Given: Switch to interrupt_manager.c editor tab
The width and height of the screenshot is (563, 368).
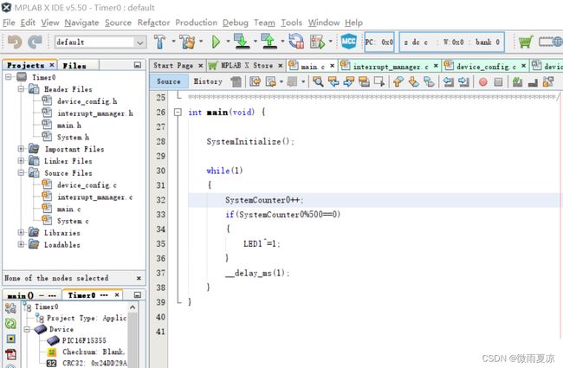Looking at the screenshot, I should pyautogui.click(x=391, y=67).
